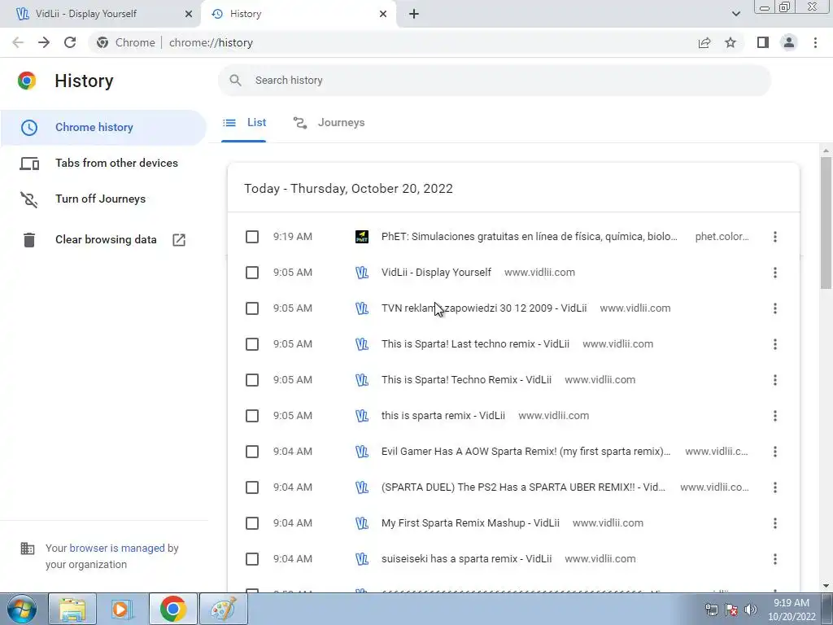Click the history page vertical scrollbar

[826, 223]
